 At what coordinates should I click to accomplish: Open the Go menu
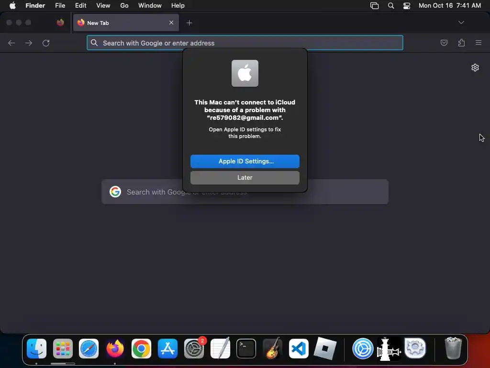[124, 5]
